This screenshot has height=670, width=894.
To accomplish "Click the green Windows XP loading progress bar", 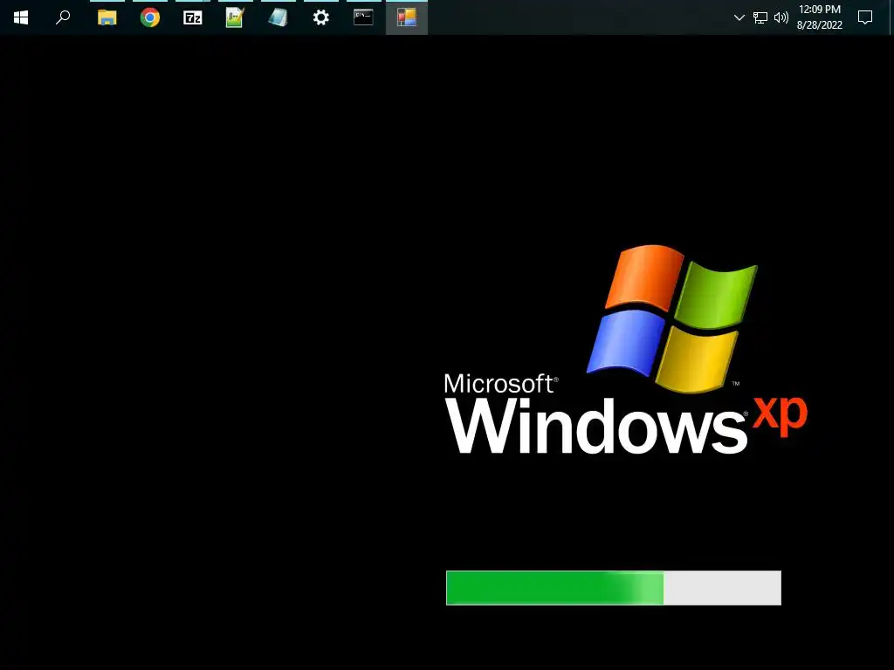I will (x=614, y=587).
